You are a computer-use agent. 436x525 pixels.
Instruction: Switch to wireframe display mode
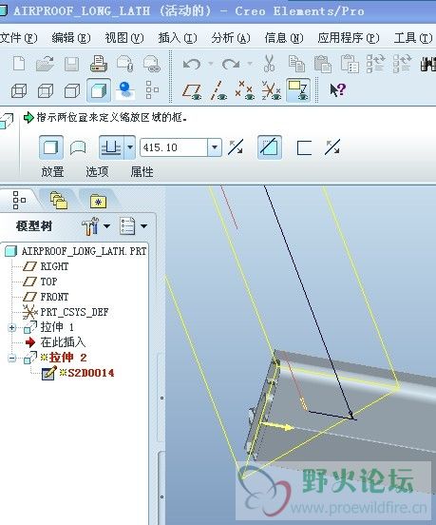(x=19, y=90)
